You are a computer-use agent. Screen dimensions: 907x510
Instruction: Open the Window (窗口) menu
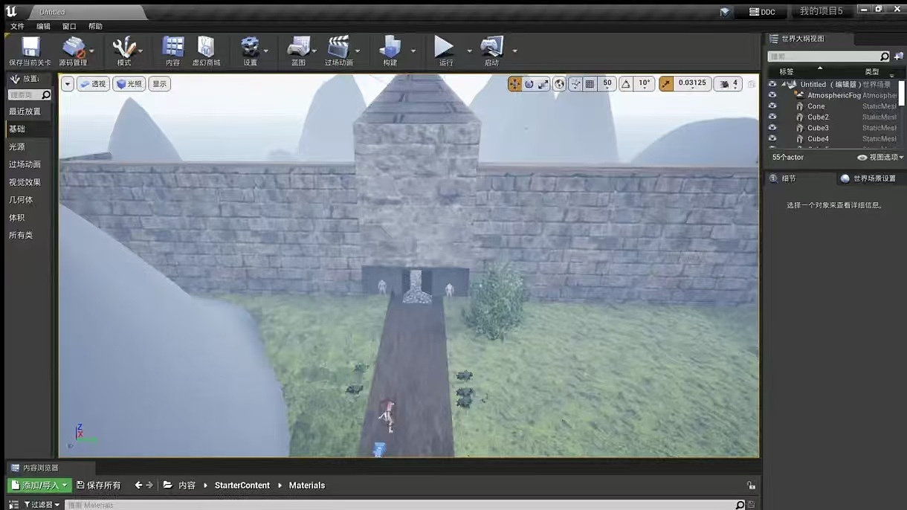(69, 26)
